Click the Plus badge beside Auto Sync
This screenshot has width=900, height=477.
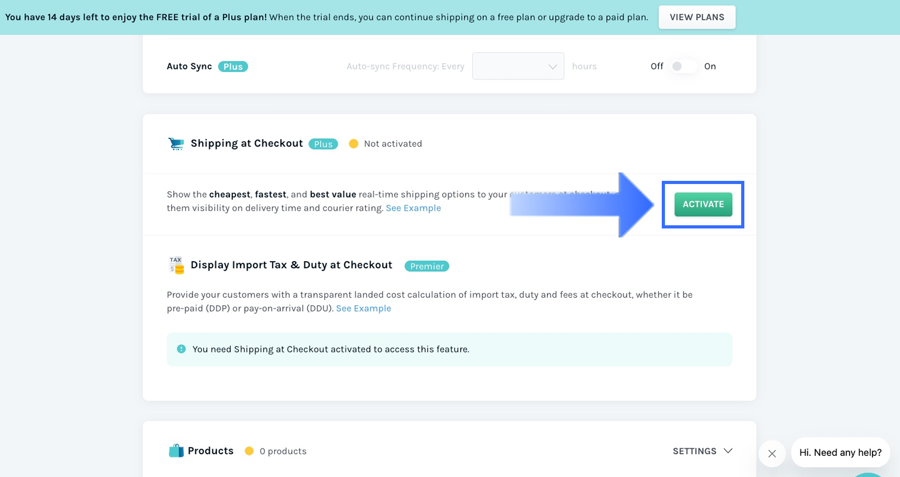[233, 67]
